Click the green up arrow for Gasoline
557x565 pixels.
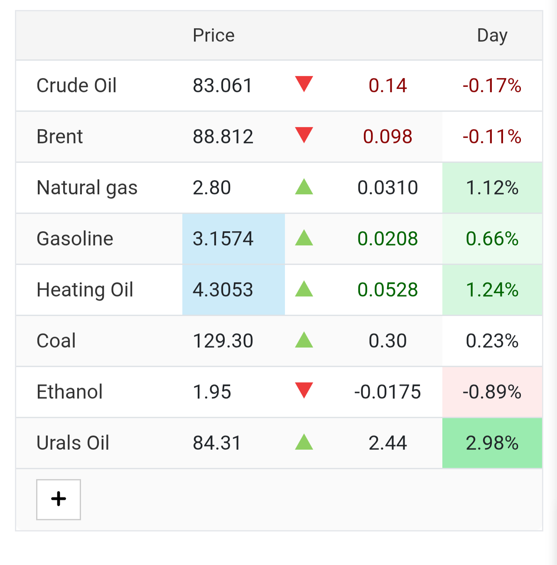tap(304, 237)
